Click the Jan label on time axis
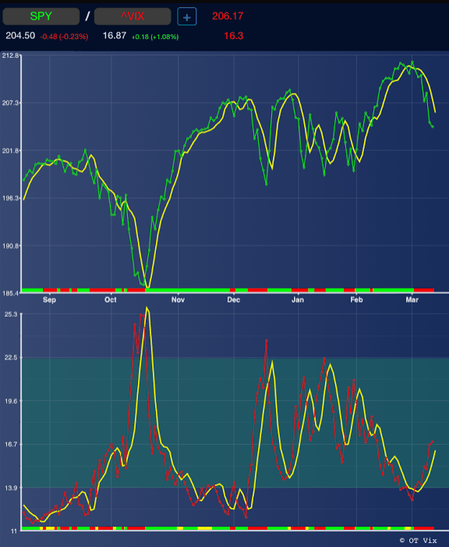The image size is (449, 547). [298, 300]
